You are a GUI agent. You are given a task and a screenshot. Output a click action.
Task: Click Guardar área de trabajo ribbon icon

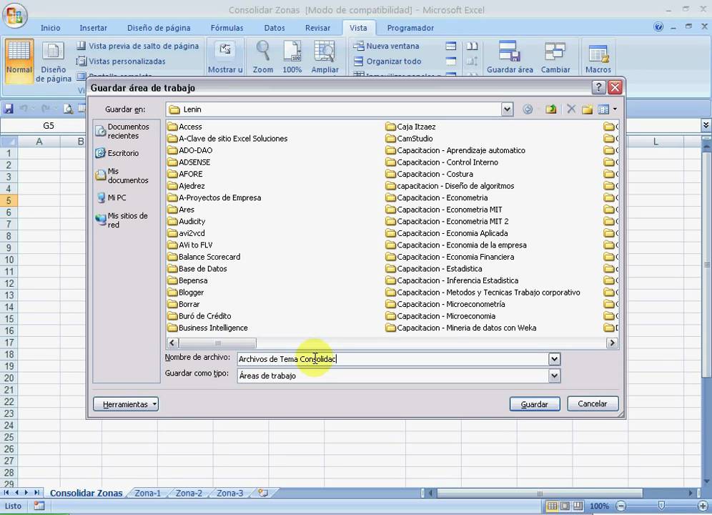point(510,57)
